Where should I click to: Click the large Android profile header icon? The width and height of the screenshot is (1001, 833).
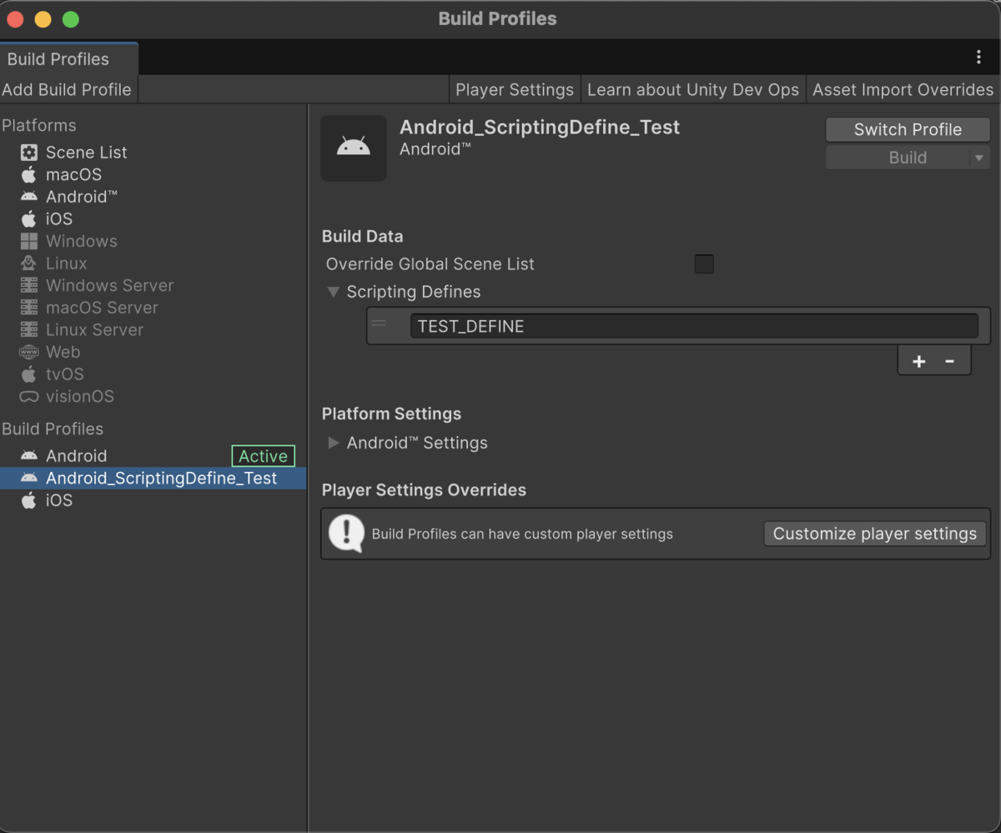[x=354, y=148]
